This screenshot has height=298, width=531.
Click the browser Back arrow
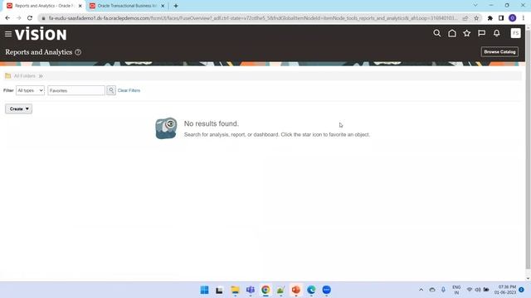(7, 18)
